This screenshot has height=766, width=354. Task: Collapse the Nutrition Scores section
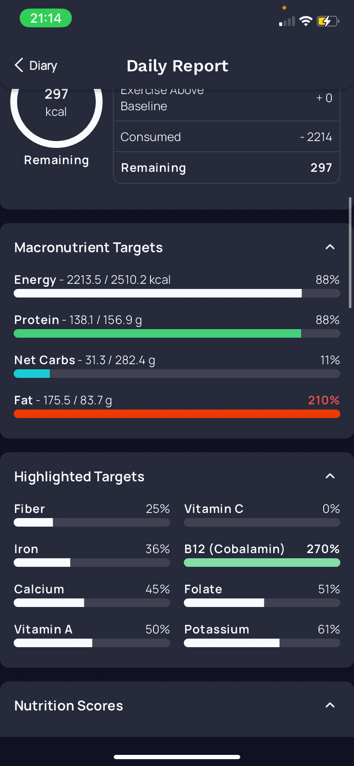[330, 705]
